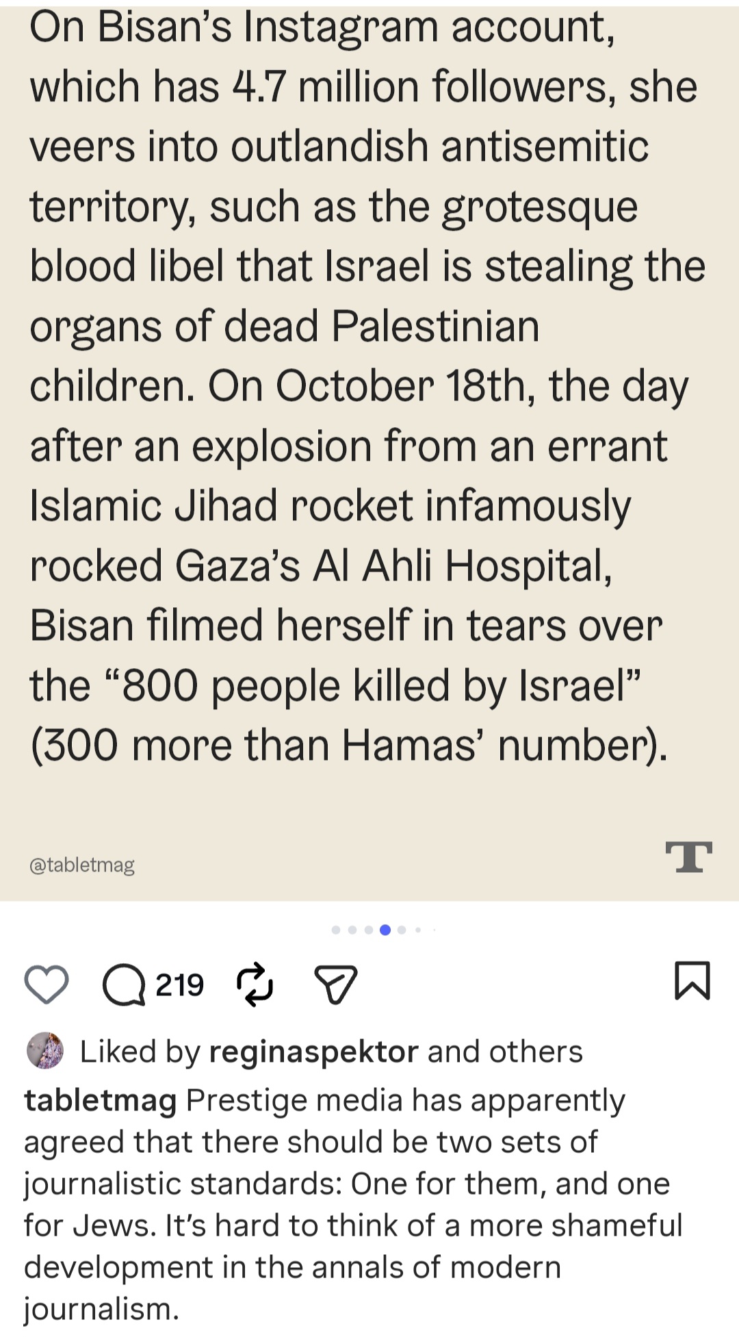Image resolution: width=739 pixels, height=1337 pixels.
Task: Select the active blue carousel dot
Action: pyautogui.click(x=385, y=930)
